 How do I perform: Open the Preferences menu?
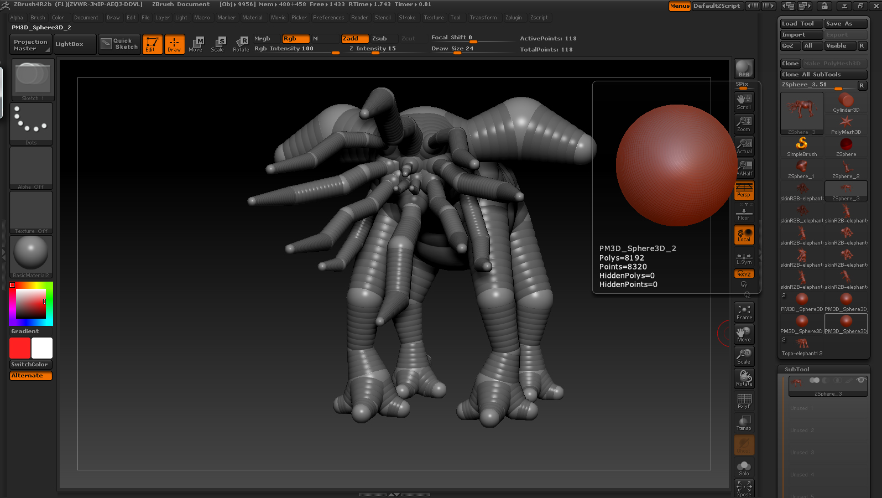click(328, 18)
